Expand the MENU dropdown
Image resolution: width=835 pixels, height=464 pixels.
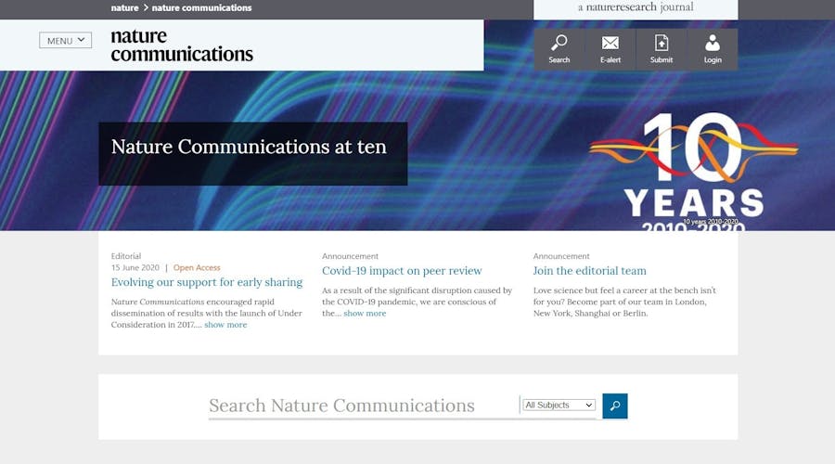(66, 41)
